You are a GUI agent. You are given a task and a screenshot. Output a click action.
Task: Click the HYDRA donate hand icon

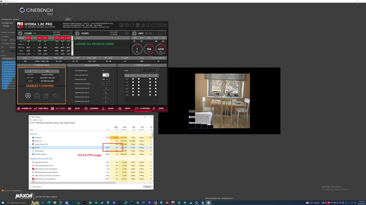click(143, 25)
